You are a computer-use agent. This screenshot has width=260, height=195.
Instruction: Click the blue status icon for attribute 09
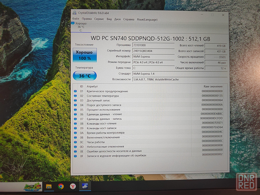tap(75, 128)
